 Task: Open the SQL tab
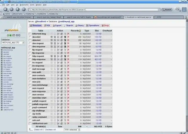coord(47,25)
